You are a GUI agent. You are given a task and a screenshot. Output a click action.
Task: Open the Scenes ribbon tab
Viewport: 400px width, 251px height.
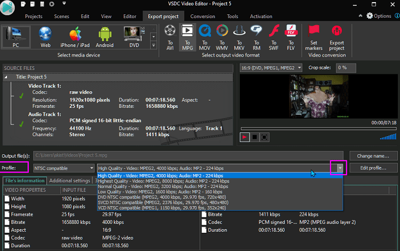pyautogui.click(x=61, y=17)
